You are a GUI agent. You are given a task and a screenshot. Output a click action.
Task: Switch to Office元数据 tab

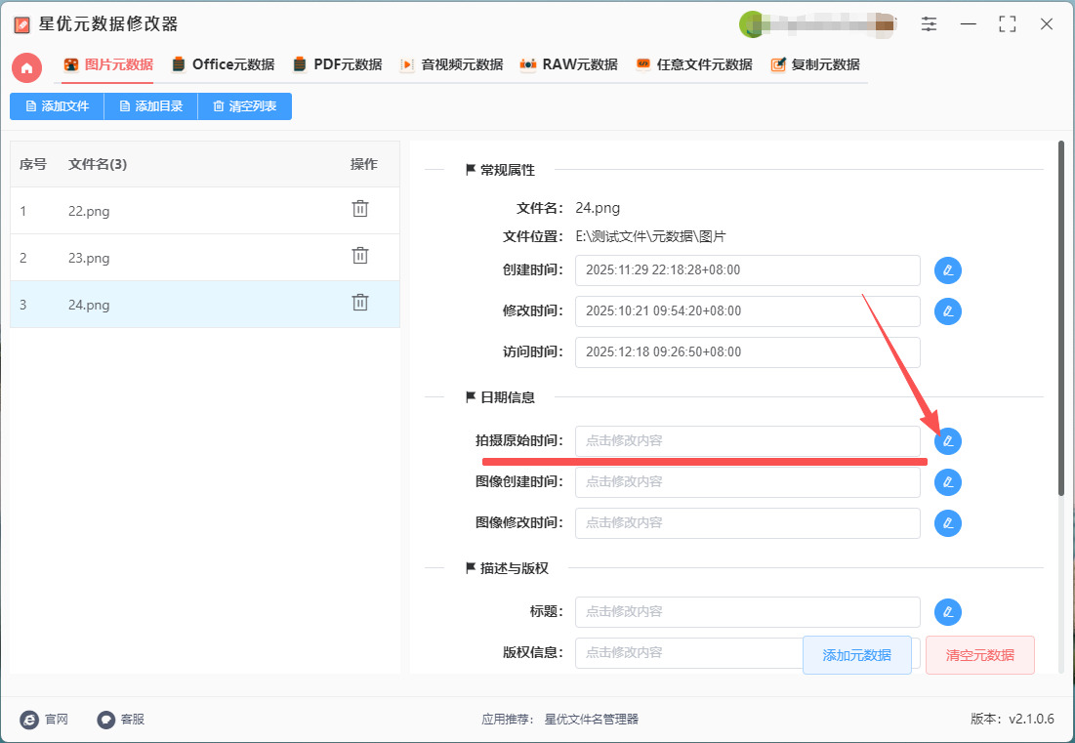pos(223,64)
